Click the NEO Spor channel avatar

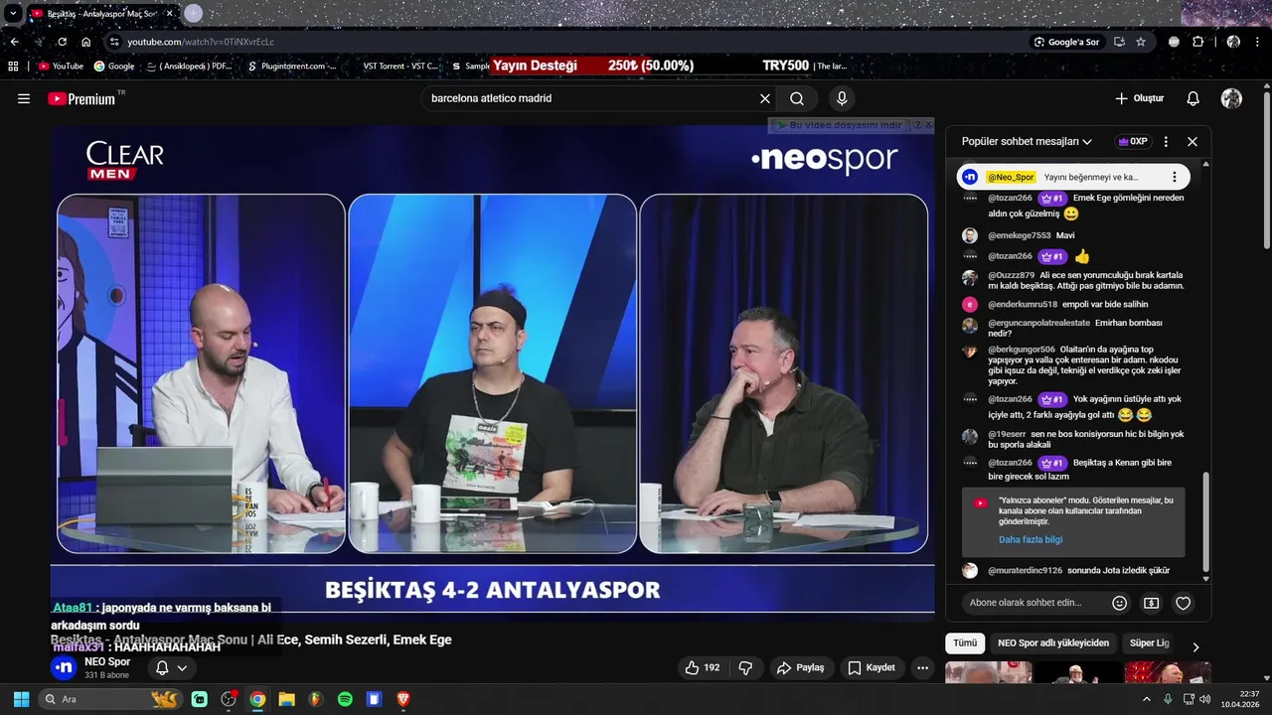click(x=63, y=667)
